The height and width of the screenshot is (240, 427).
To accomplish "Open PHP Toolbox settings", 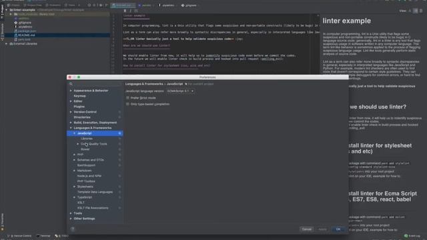I will 86,181.
